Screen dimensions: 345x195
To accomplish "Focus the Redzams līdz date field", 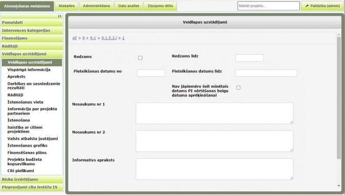I will point(249,58).
